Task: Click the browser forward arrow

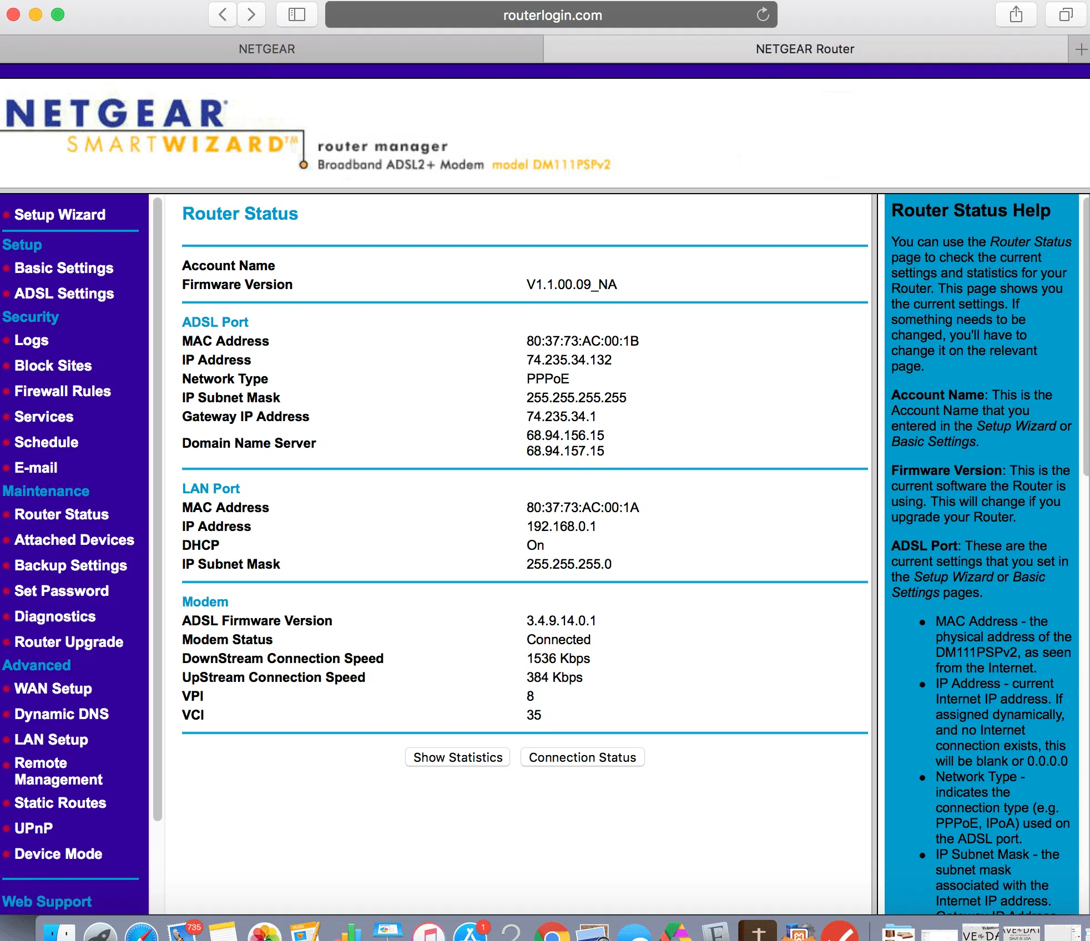Action: [x=251, y=14]
